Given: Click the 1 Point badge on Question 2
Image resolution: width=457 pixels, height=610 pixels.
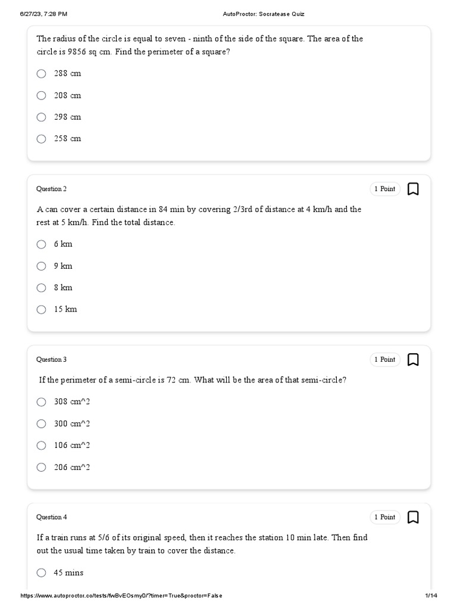Looking at the screenshot, I should pyautogui.click(x=384, y=189).
